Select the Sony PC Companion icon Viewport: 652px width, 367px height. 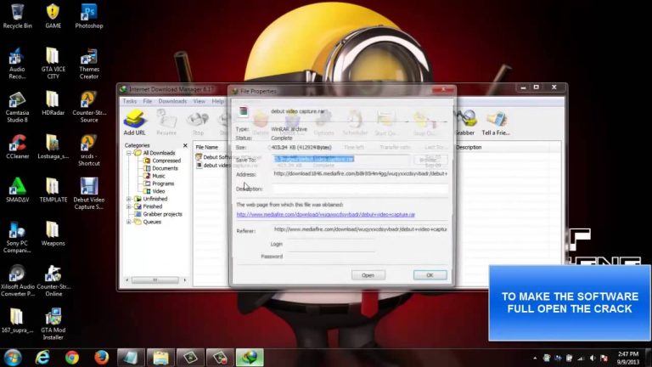17,237
